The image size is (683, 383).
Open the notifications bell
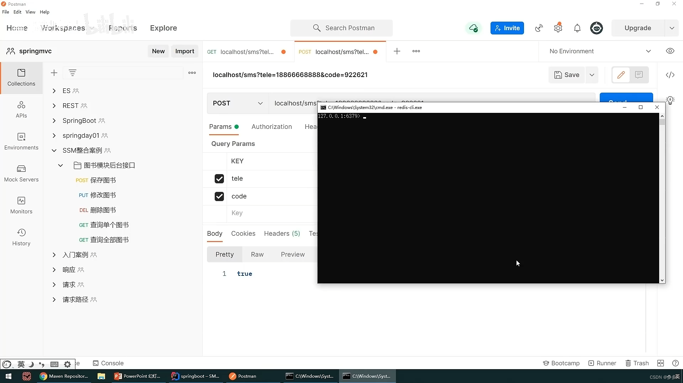pyautogui.click(x=577, y=28)
